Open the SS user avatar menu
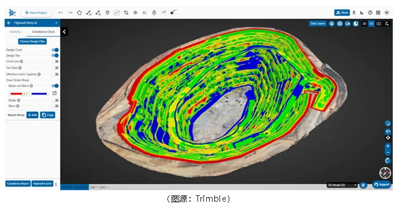The height and width of the screenshot is (208, 402). 386,13
